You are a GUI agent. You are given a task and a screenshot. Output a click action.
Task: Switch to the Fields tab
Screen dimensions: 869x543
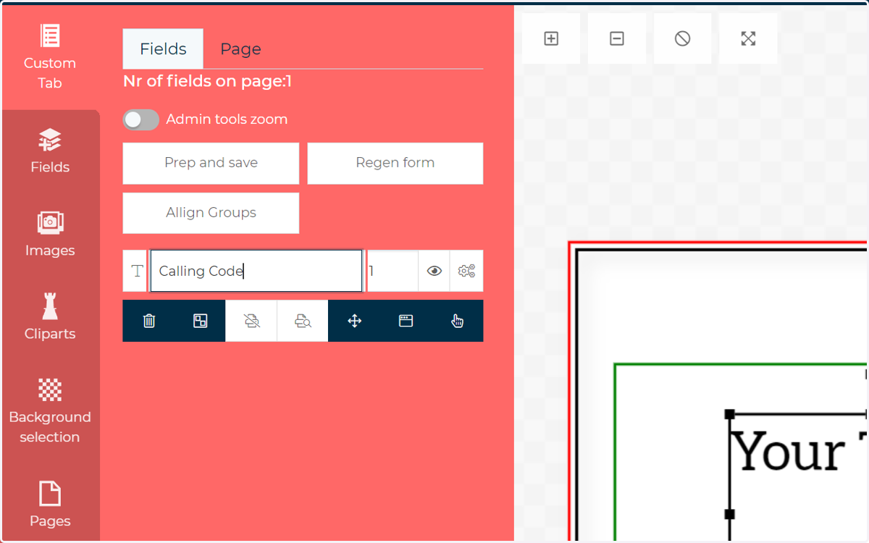163,49
